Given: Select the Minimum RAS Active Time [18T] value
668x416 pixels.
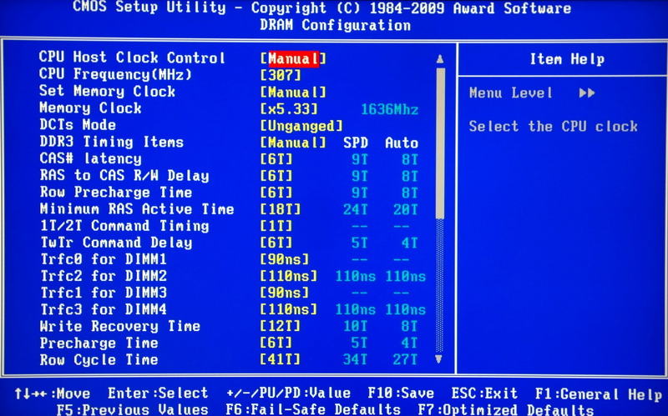Looking at the screenshot, I should [x=281, y=209].
